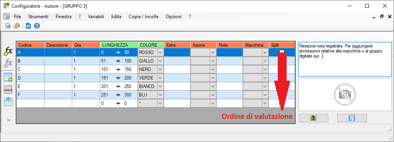Click the add formula (fx plus) icon
Image resolution: width=394 pixels, height=142 pixels.
pyautogui.click(x=8, y=51)
